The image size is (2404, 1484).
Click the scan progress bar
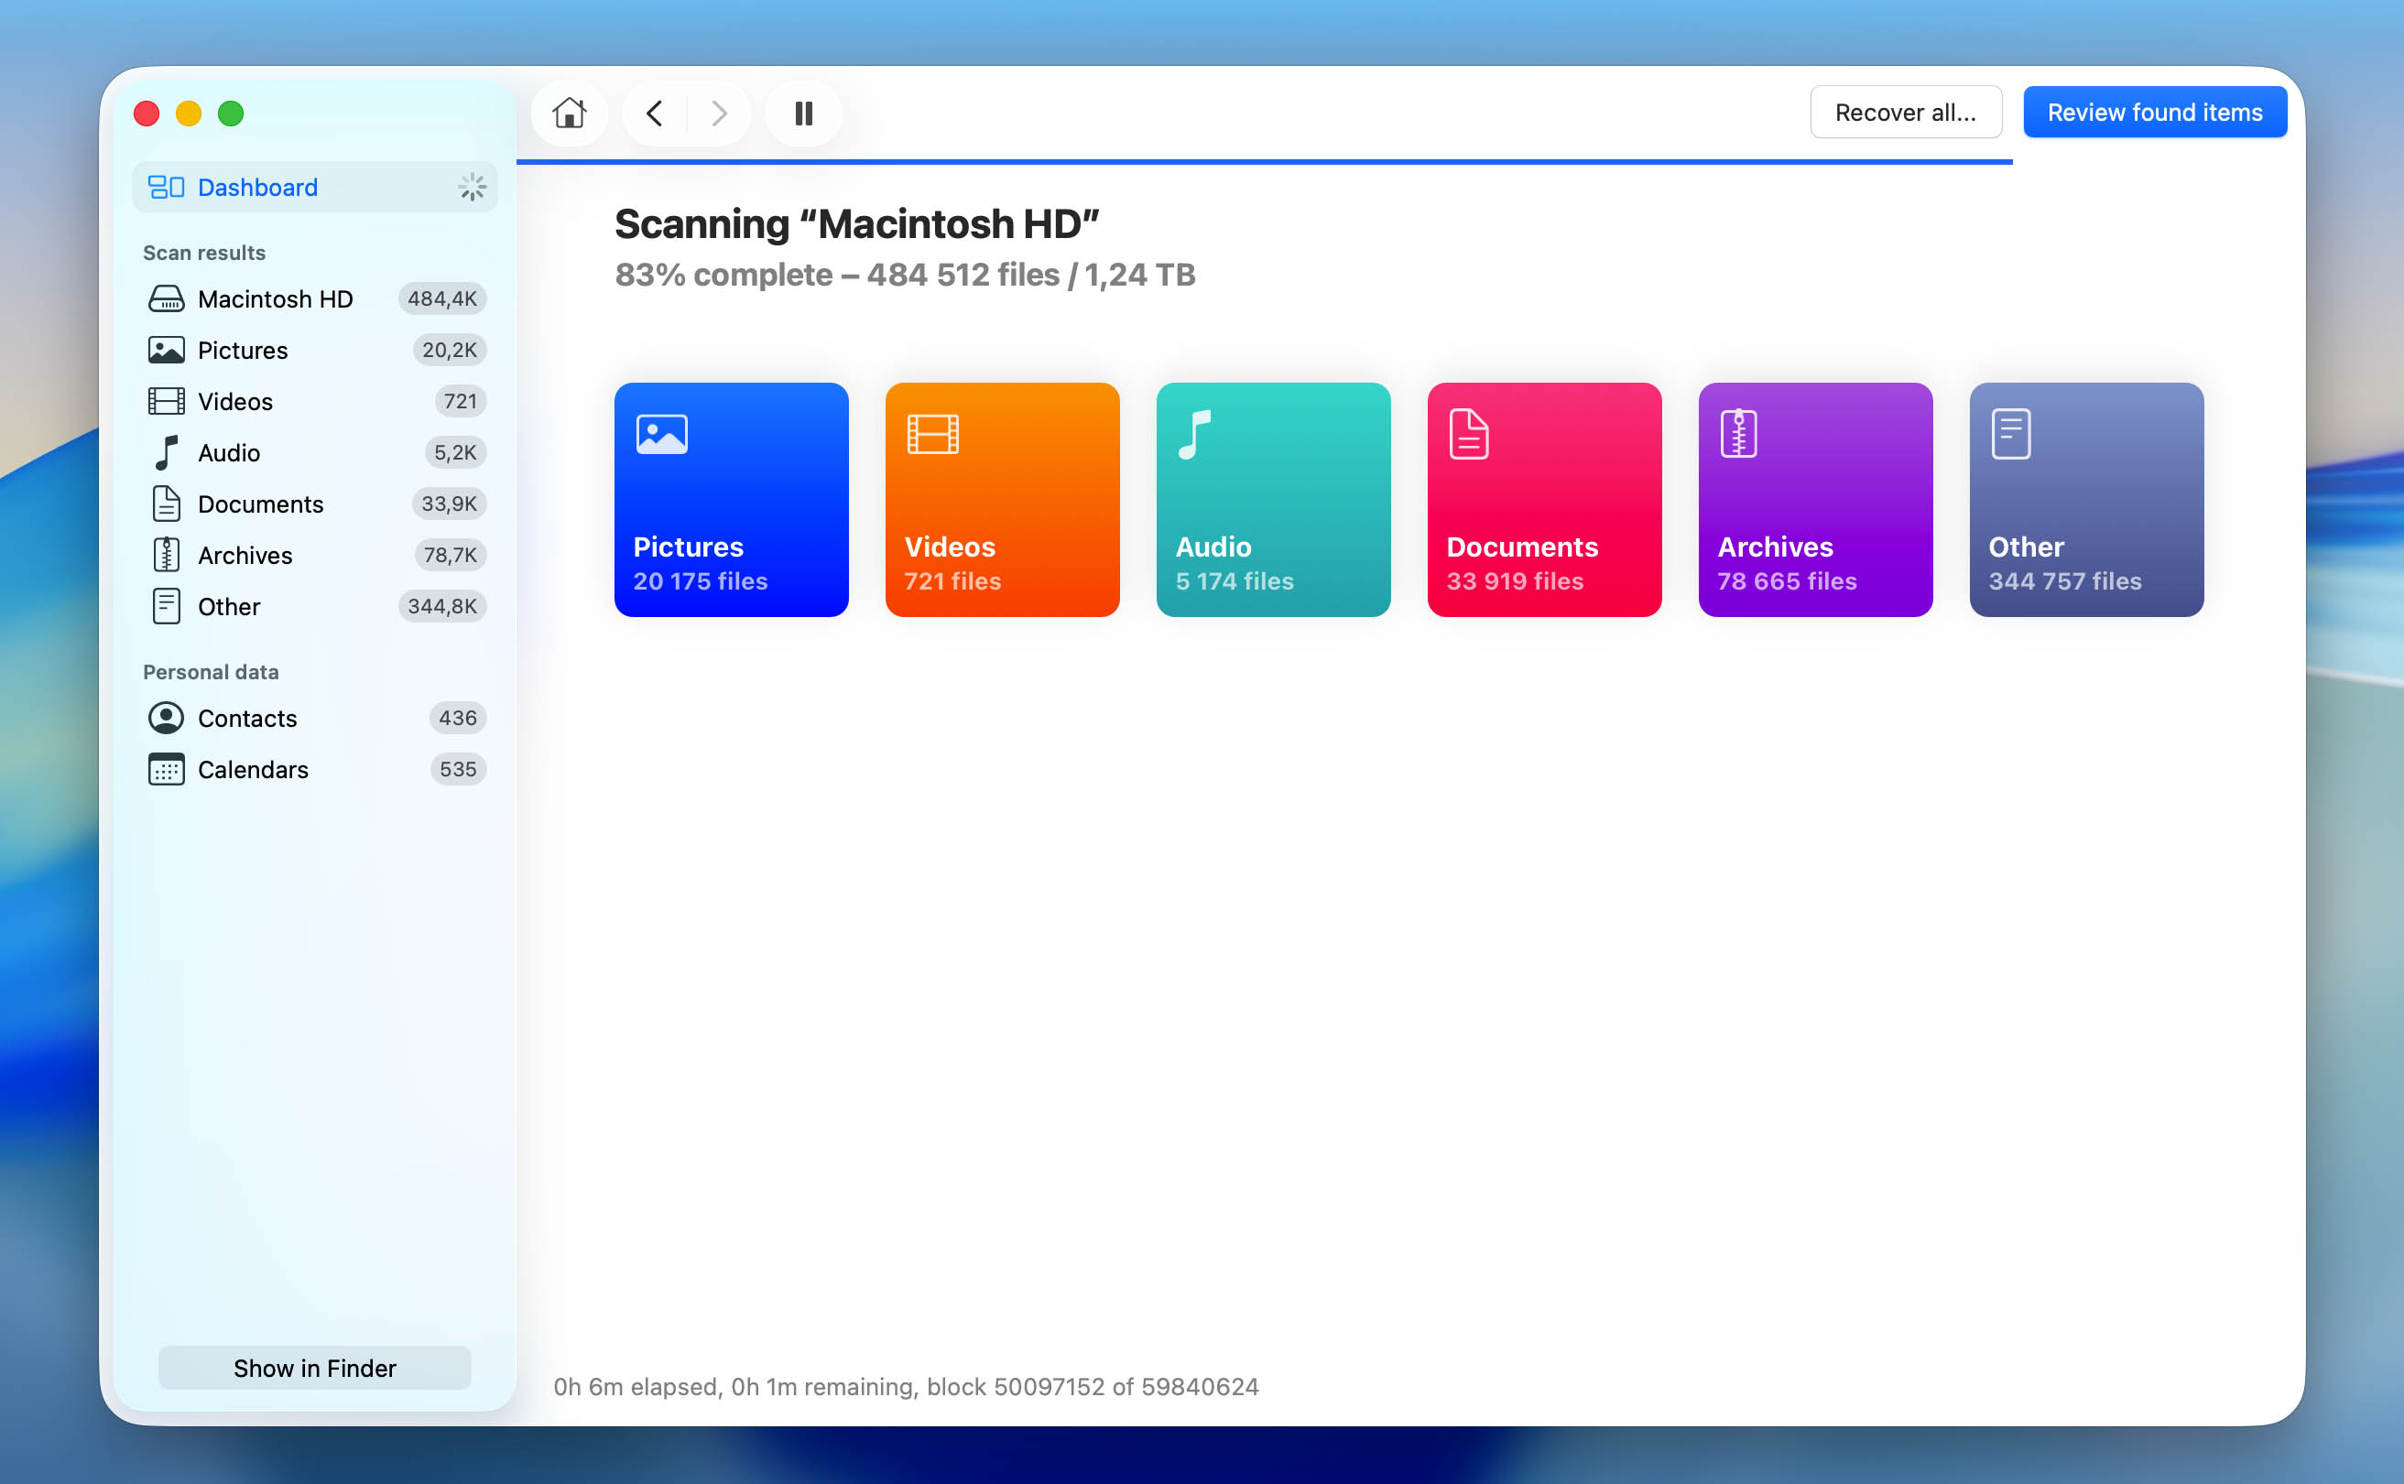[x=1265, y=161]
